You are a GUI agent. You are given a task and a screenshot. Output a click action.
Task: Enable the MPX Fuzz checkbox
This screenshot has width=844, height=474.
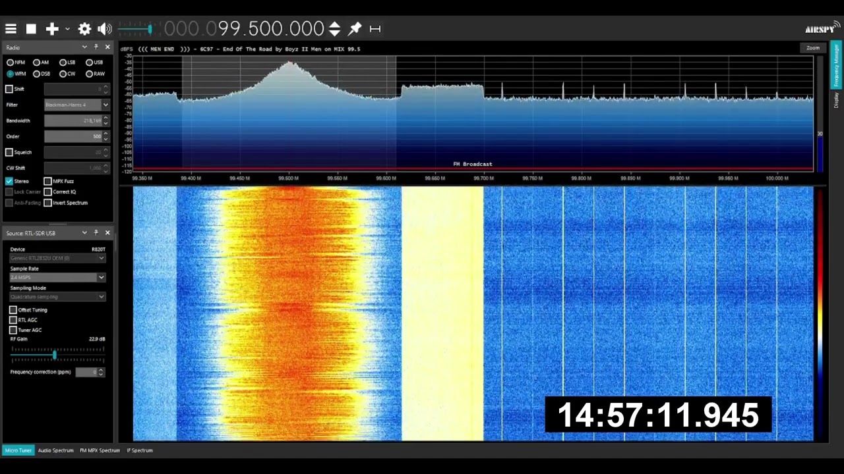[x=47, y=181]
